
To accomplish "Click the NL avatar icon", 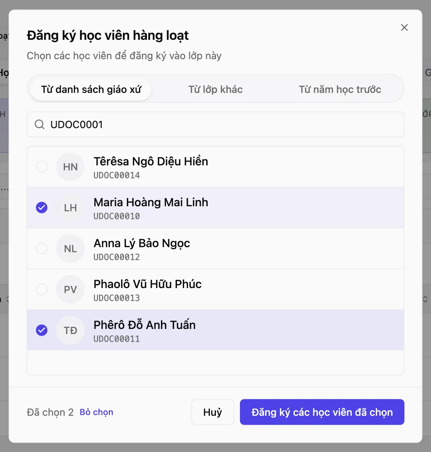I will click(70, 249).
